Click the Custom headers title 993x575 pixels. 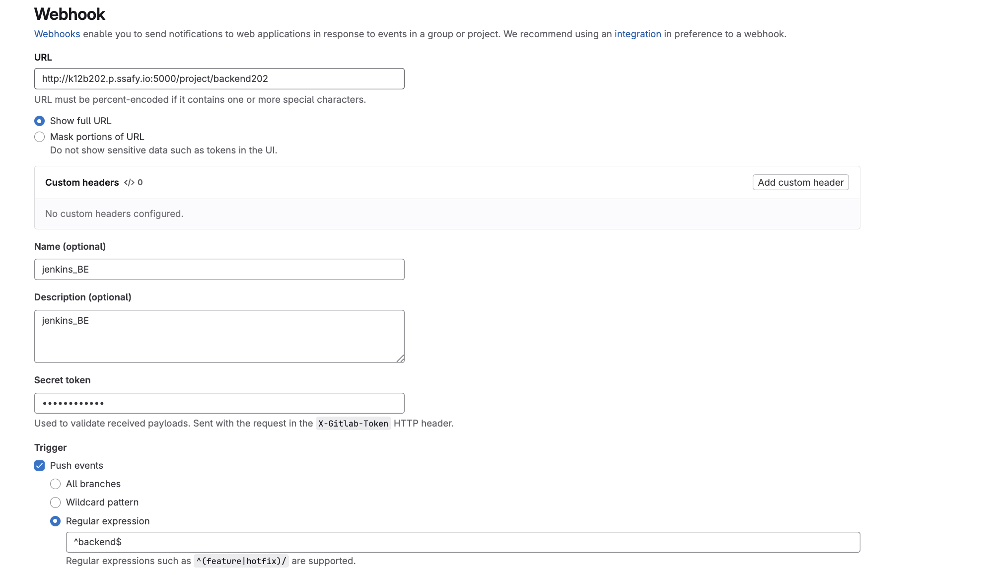(82, 182)
